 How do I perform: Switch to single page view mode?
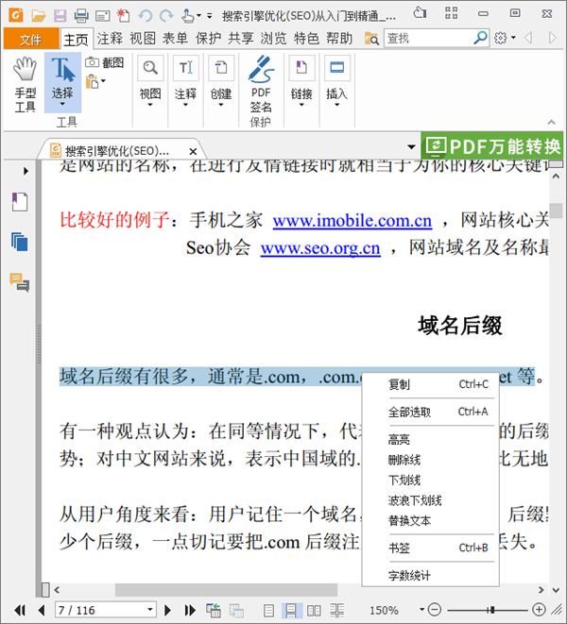click(269, 610)
